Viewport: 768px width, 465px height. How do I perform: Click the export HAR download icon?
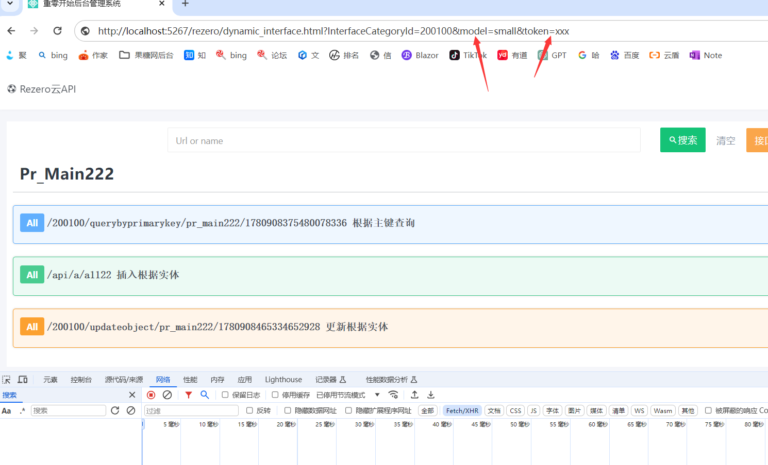click(x=431, y=395)
